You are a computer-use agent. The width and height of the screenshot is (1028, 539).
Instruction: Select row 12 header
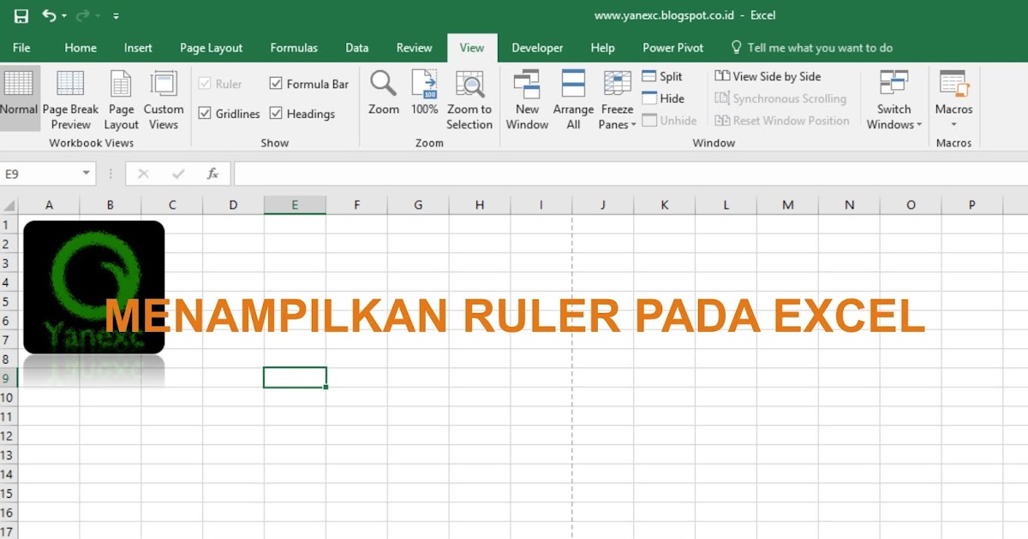coord(9,435)
